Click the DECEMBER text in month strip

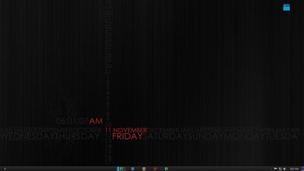coord(163,130)
